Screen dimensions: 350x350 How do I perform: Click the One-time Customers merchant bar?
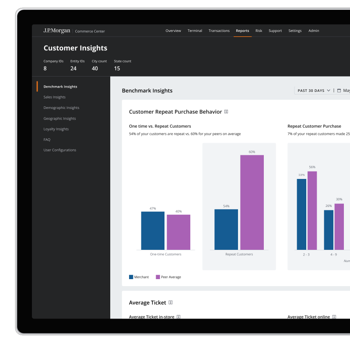[x=153, y=231]
